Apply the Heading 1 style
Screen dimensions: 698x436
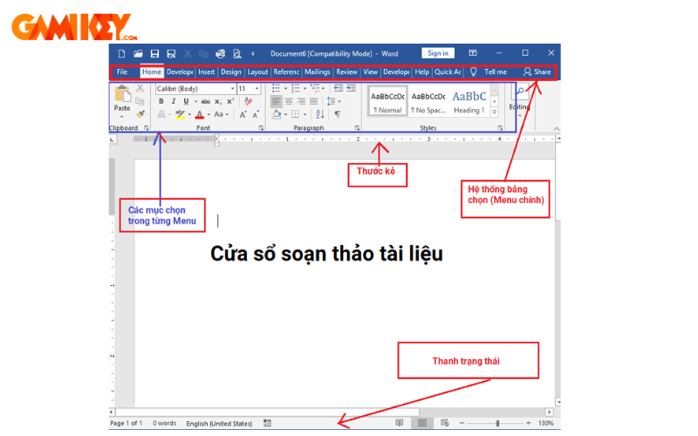click(469, 102)
